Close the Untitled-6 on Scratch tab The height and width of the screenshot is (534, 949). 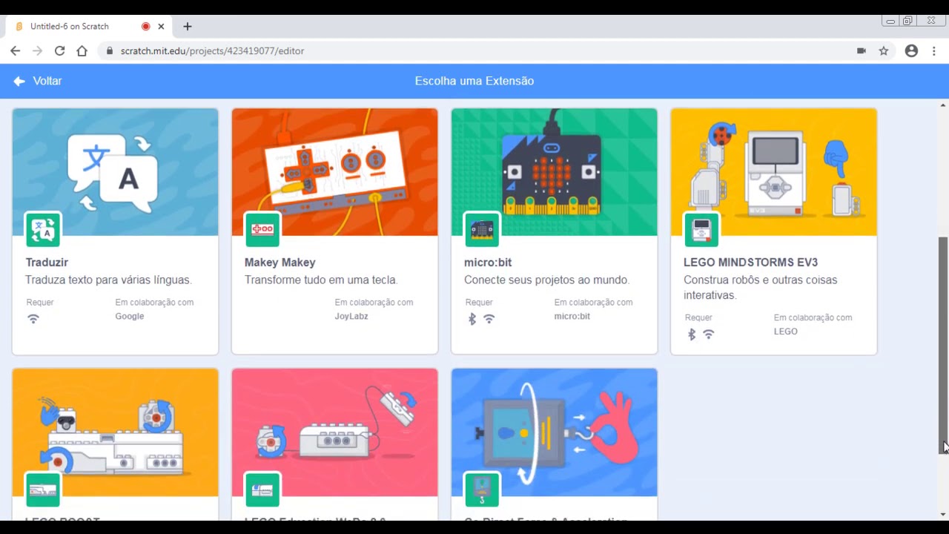coord(161,27)
